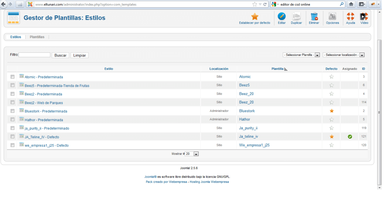Click the browser address bar
The height and width of the screenshot is (198, 386).
tap(143, 4)
